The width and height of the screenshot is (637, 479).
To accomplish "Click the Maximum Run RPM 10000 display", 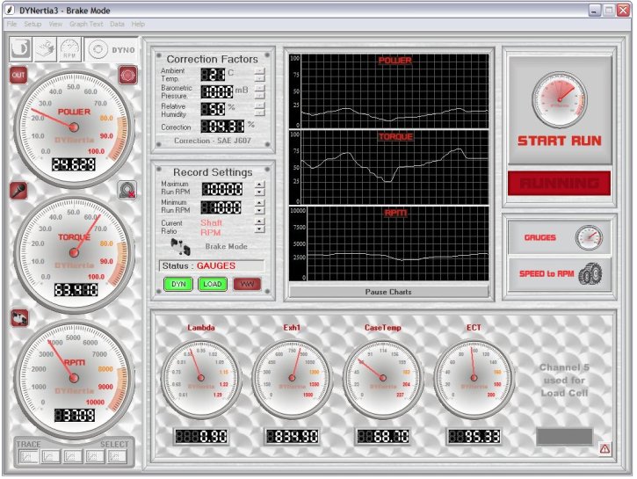I will [x=222, y=189].
